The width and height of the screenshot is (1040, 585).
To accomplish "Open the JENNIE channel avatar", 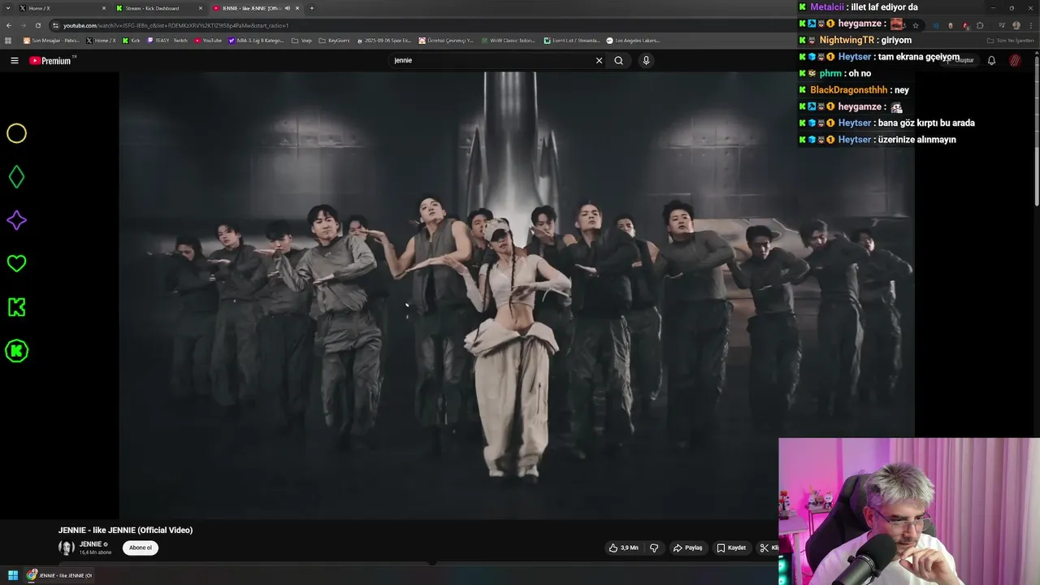I will pyautogui.click(x=67, y=548).
